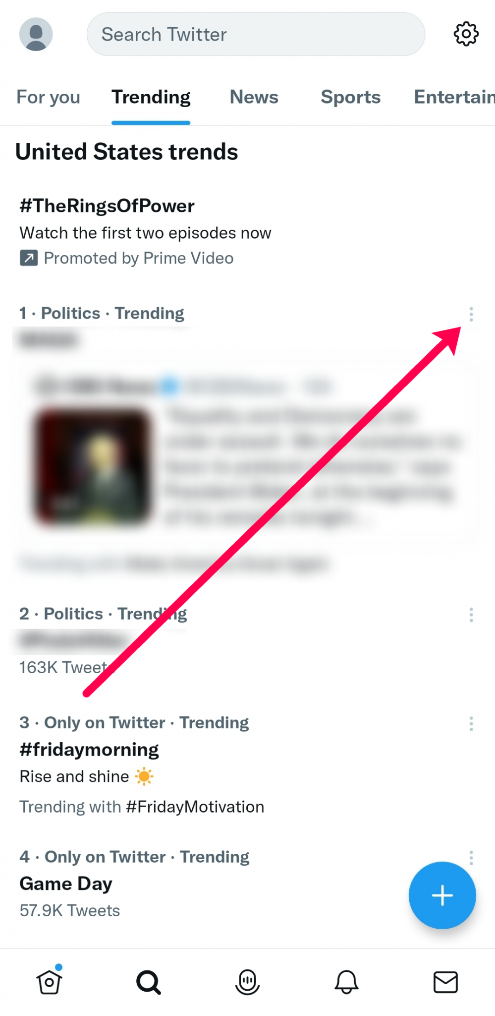
Task: Open more options for trend number 1
Action: (471, 314)
